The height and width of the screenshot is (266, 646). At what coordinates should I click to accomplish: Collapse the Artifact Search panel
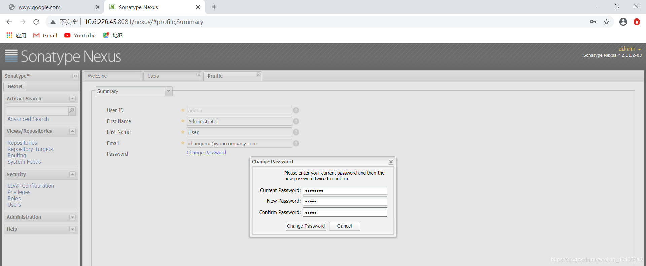point(72,99)
